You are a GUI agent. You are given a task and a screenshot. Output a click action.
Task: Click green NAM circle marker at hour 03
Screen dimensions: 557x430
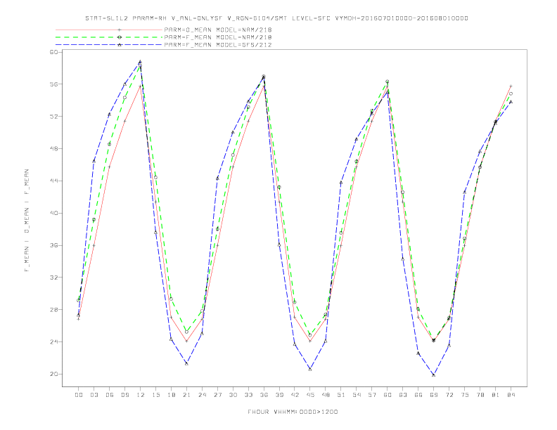coord(94,220)
